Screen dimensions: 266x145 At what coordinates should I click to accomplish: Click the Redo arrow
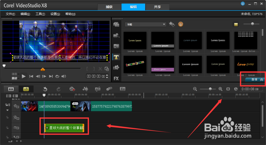[x=59, y=89]
